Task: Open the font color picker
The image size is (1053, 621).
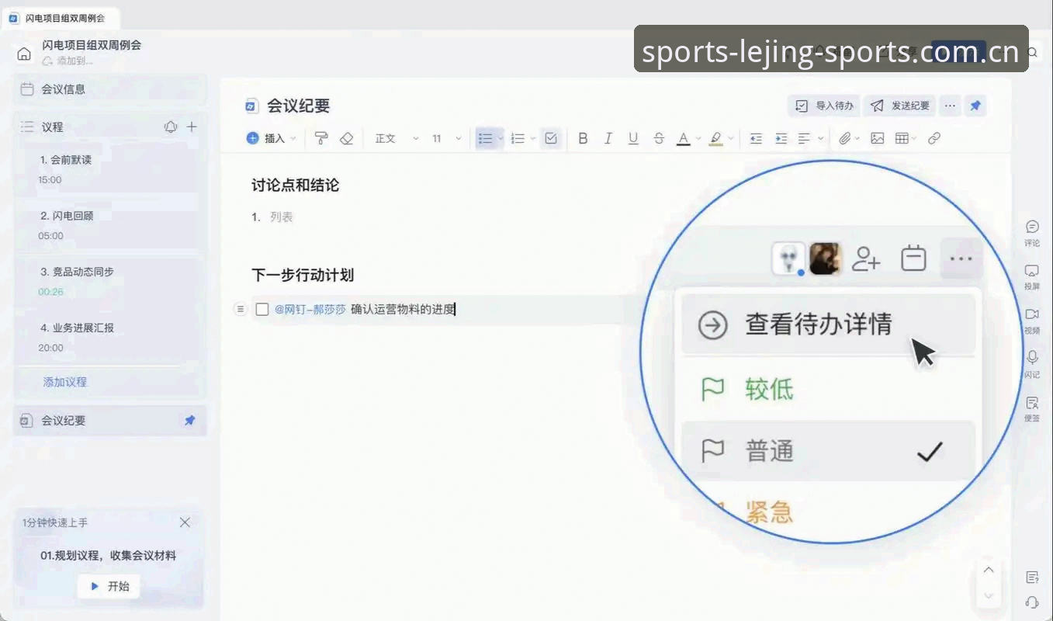Action: (688, 138)
